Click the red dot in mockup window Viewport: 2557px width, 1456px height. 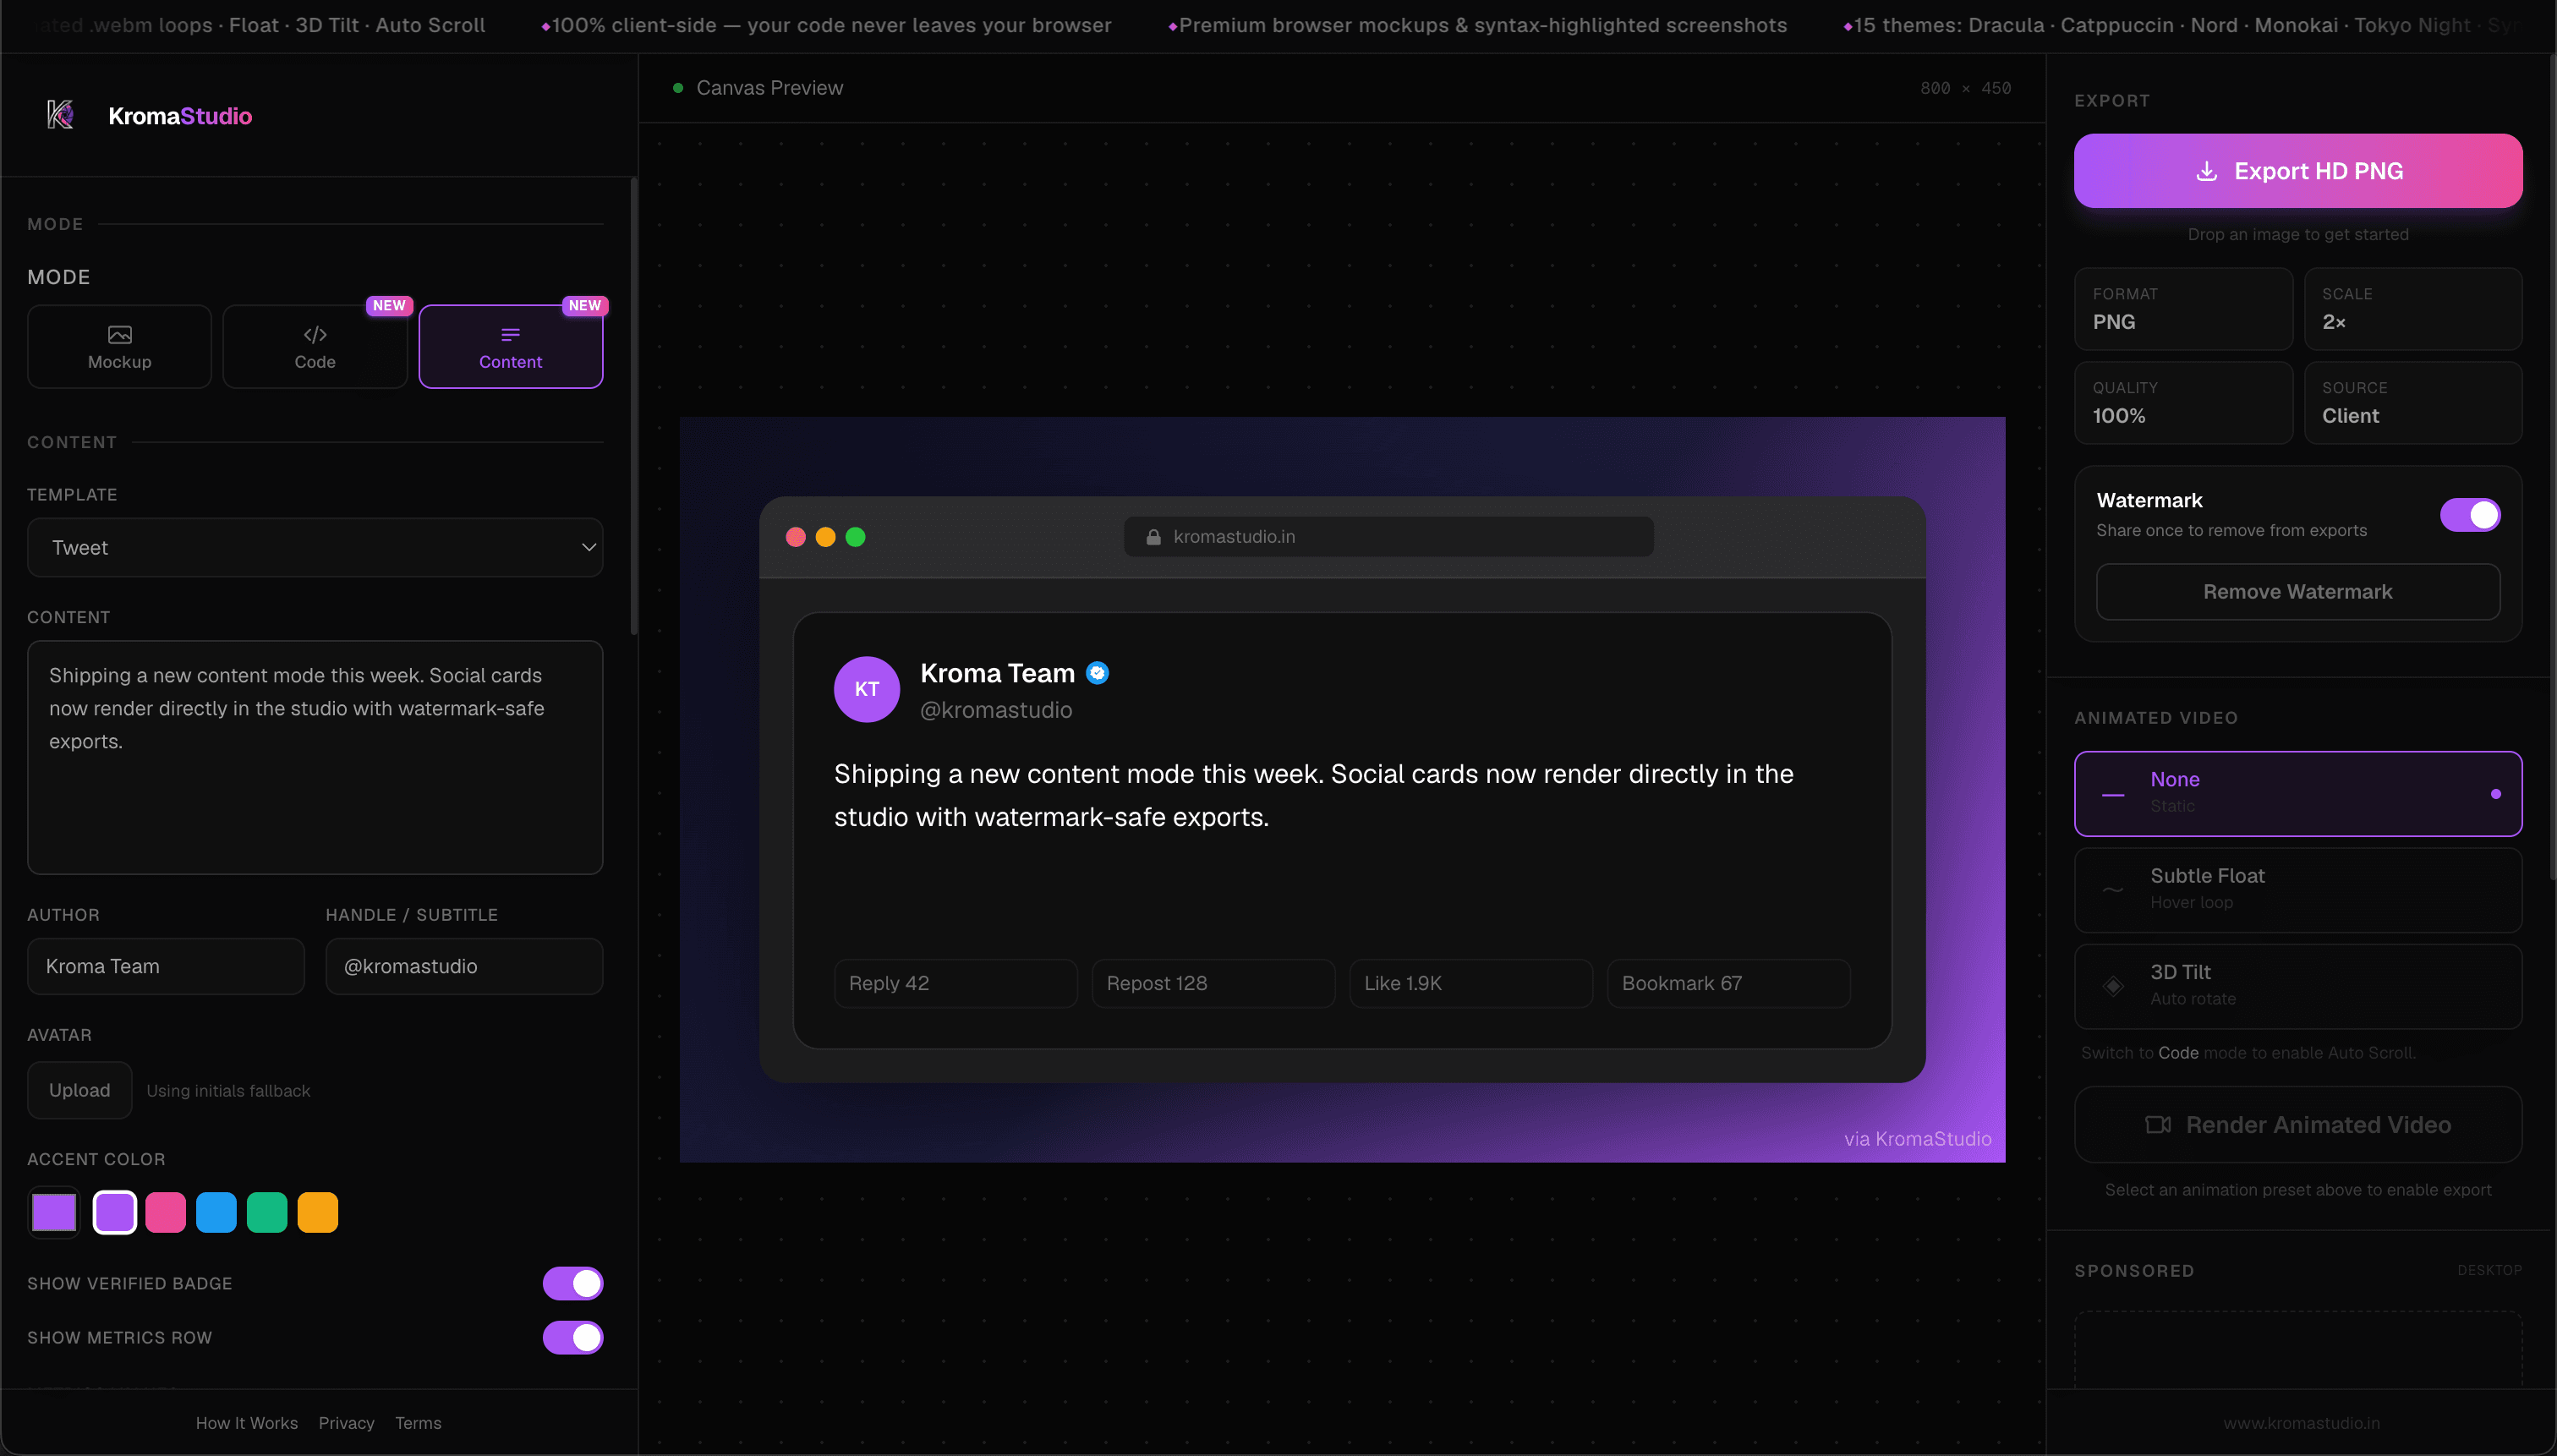[x=796, y=537]
